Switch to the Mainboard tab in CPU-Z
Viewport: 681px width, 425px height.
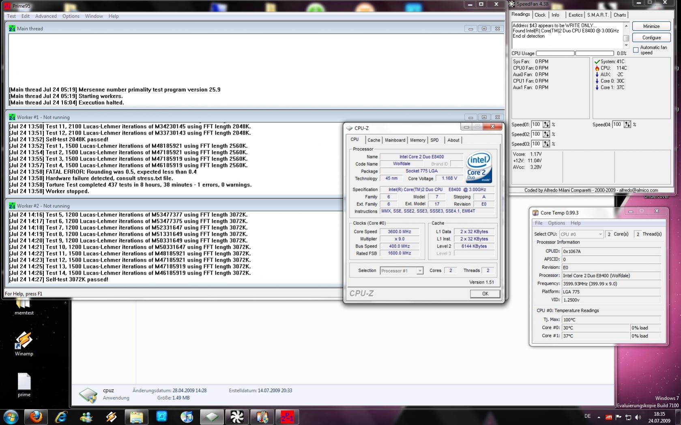pyautogui.click(x=395, y=140)
